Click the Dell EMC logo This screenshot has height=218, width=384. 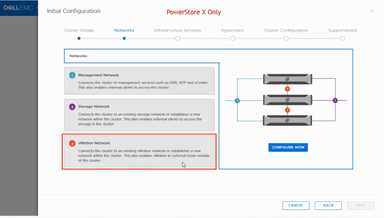(x=18, y=8)
